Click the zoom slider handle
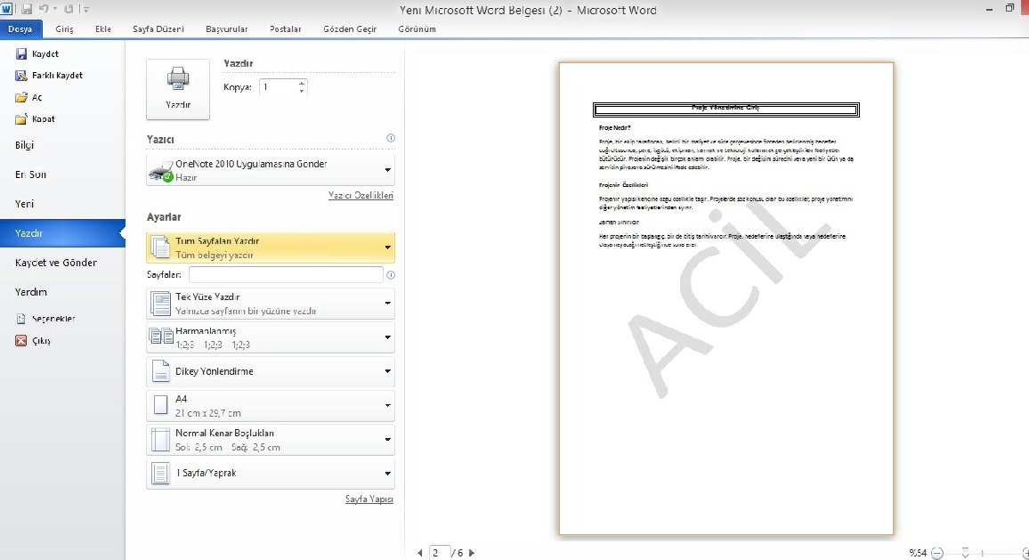Viewport: 1029px width, 560px height. click(x=965, y=553)
